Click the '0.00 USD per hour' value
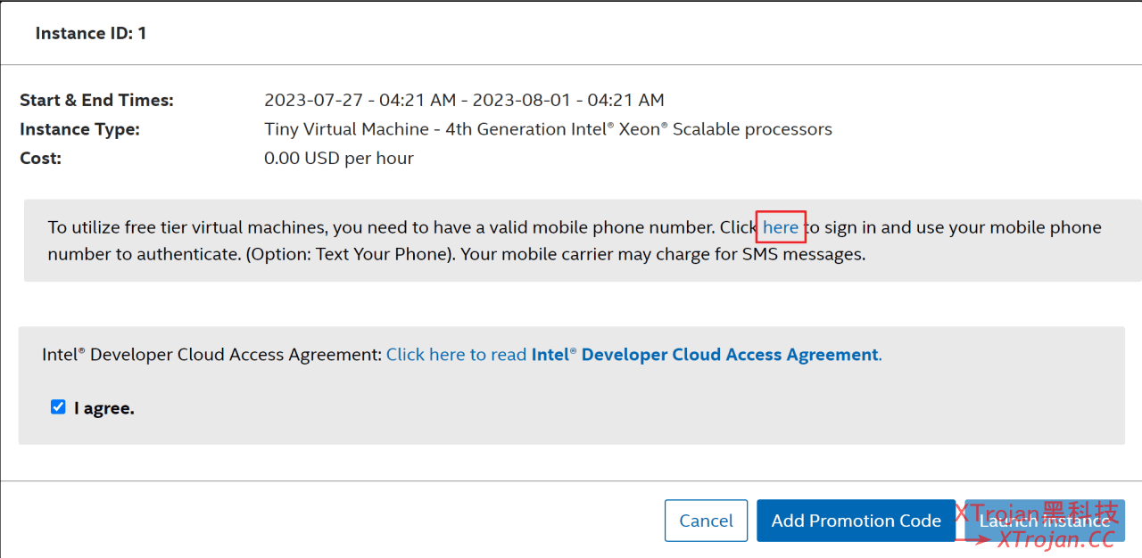This screenshot has height=558, width=1142. point(339,159)
